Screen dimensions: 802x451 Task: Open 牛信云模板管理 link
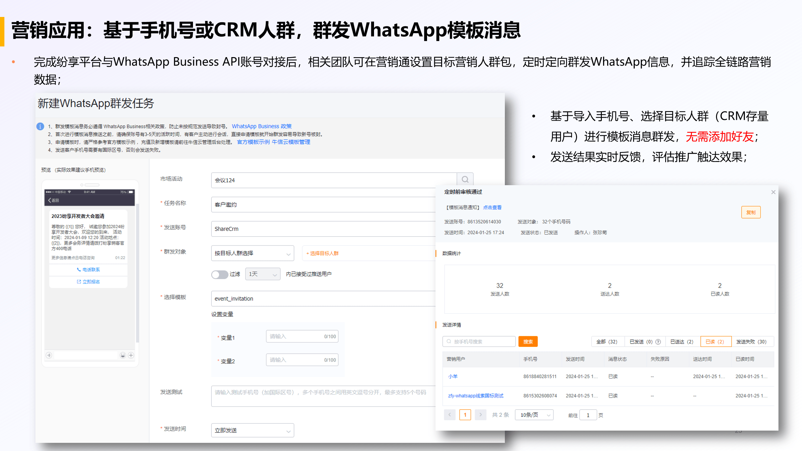[291, 142]
